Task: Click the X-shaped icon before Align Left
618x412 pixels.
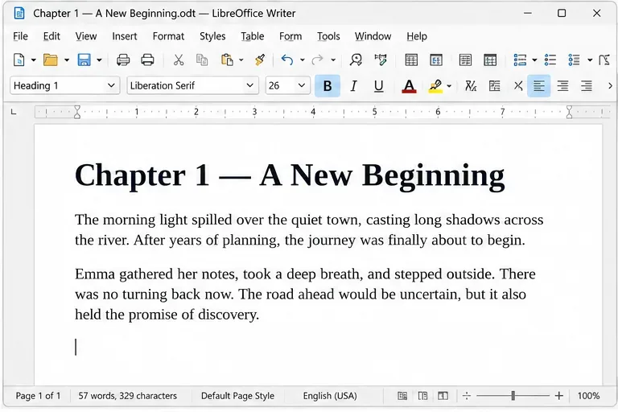Action: (518, 85)
